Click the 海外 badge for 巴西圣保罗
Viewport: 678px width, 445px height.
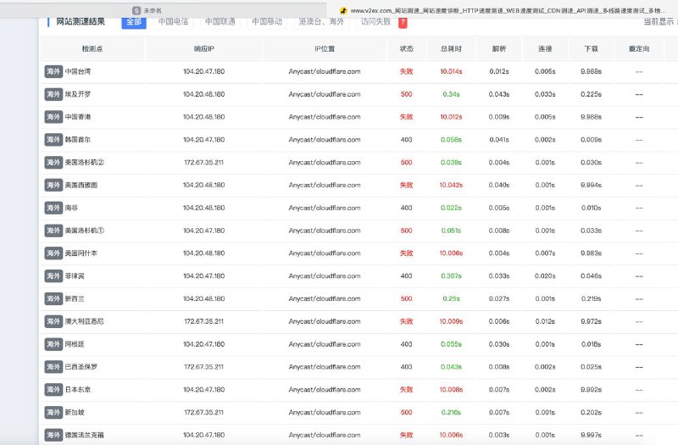[53, 367]
